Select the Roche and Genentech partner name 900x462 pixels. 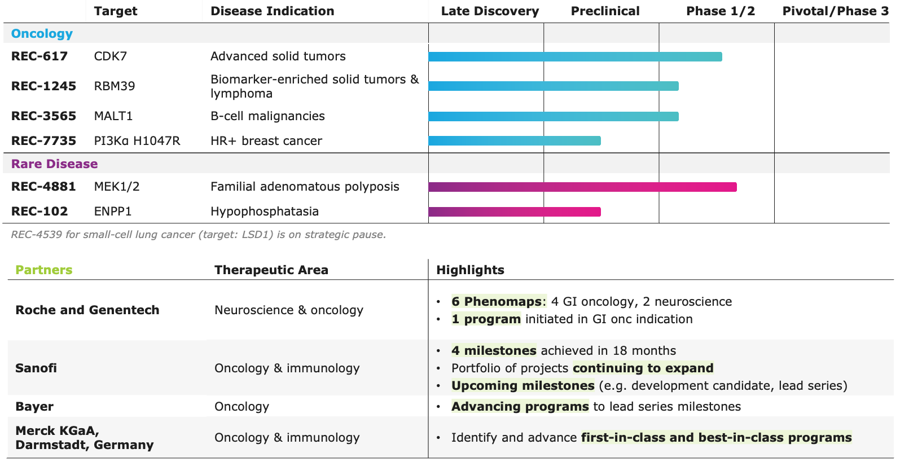[87, 310]
